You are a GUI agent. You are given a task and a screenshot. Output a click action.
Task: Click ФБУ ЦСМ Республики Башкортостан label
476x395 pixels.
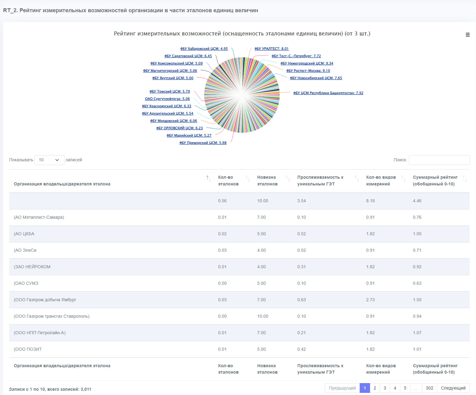[328, 93]
